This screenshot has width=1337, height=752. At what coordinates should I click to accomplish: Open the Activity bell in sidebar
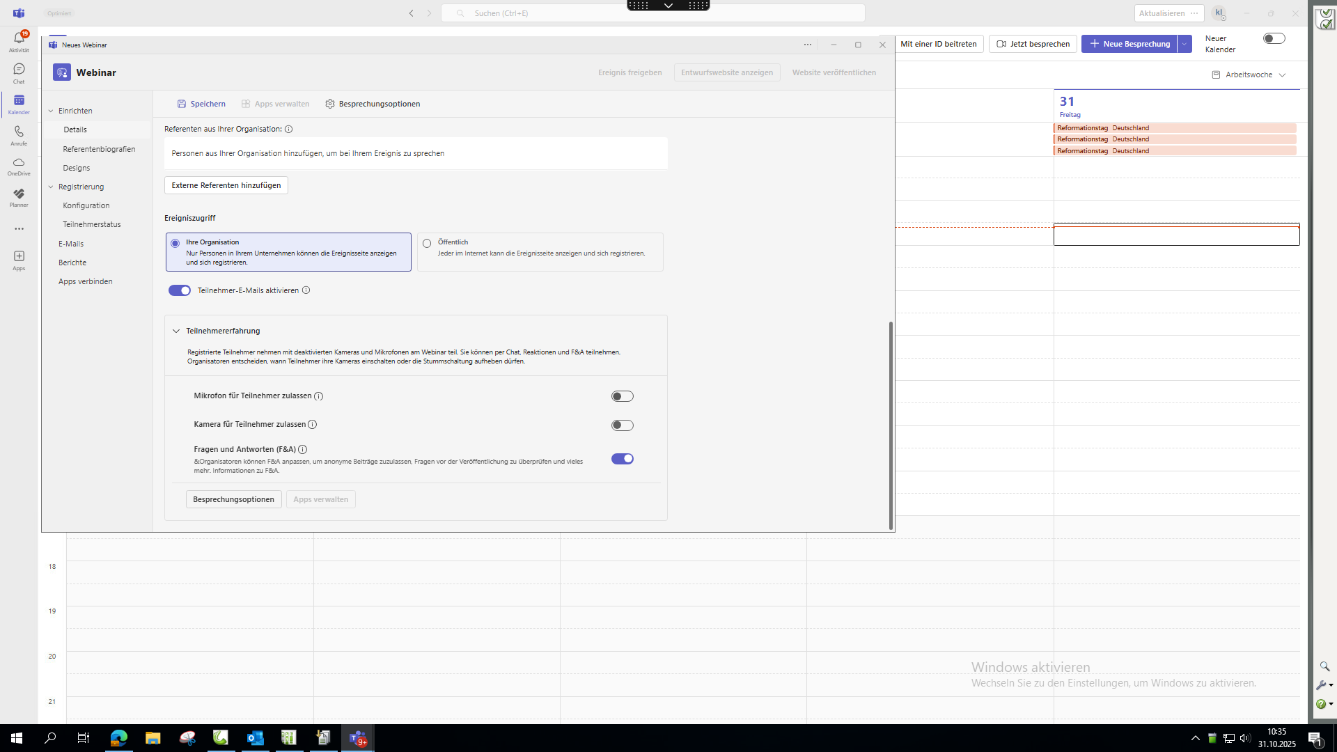click(x=19, y=40)
